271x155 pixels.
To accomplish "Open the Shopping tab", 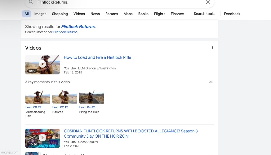I will (60, 14).
